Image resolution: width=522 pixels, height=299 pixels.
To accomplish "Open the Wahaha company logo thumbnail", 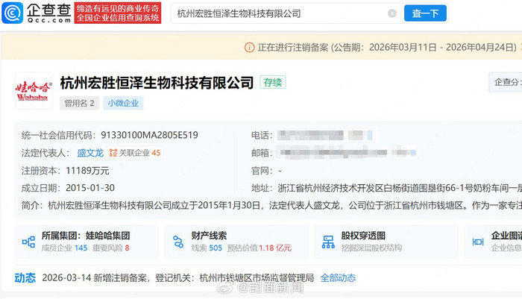I will pos(34,91).
